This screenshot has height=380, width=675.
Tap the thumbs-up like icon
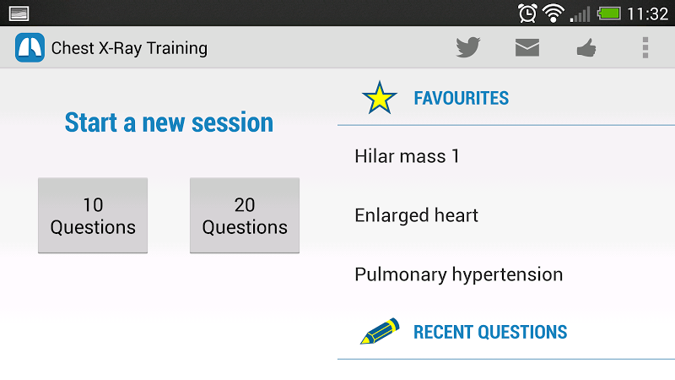[x=586, y=48]
